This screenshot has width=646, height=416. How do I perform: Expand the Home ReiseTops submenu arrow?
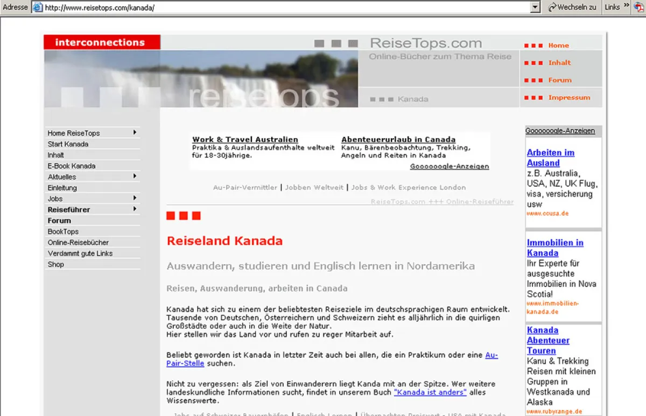point(135,132)
